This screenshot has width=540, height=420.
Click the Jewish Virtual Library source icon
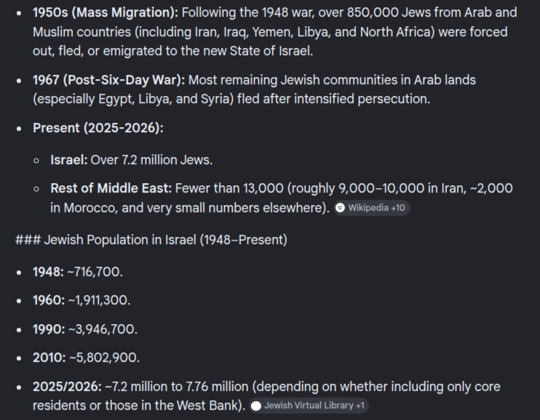coord(256,406)
